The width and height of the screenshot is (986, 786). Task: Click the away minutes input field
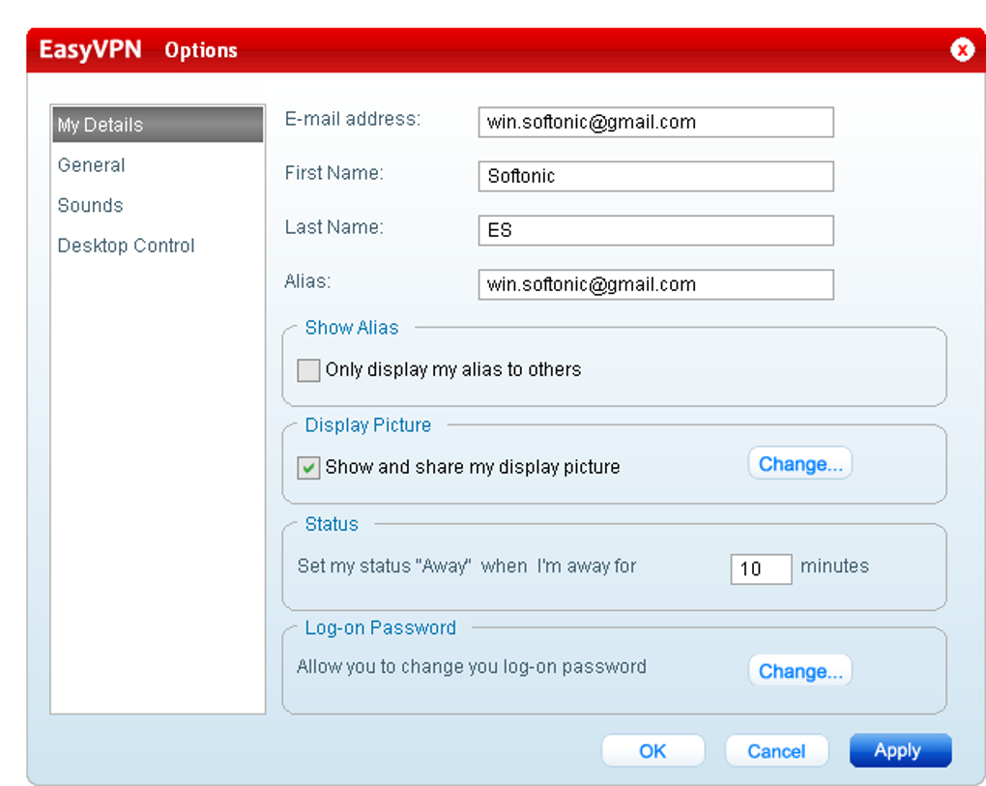click(761, 569)
